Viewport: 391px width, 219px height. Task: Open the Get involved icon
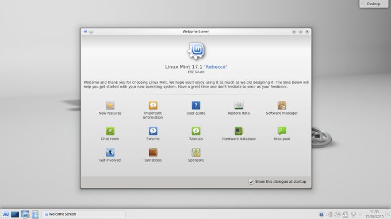110,152
